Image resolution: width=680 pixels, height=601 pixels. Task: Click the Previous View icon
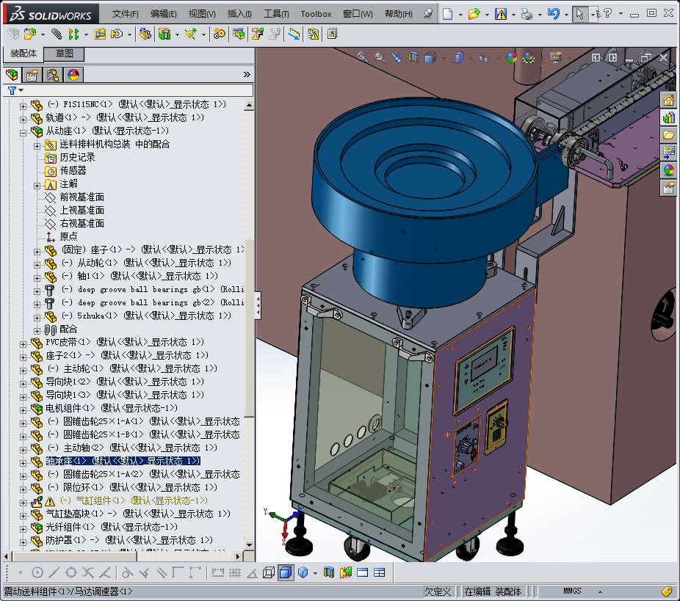tap(397, 57)
